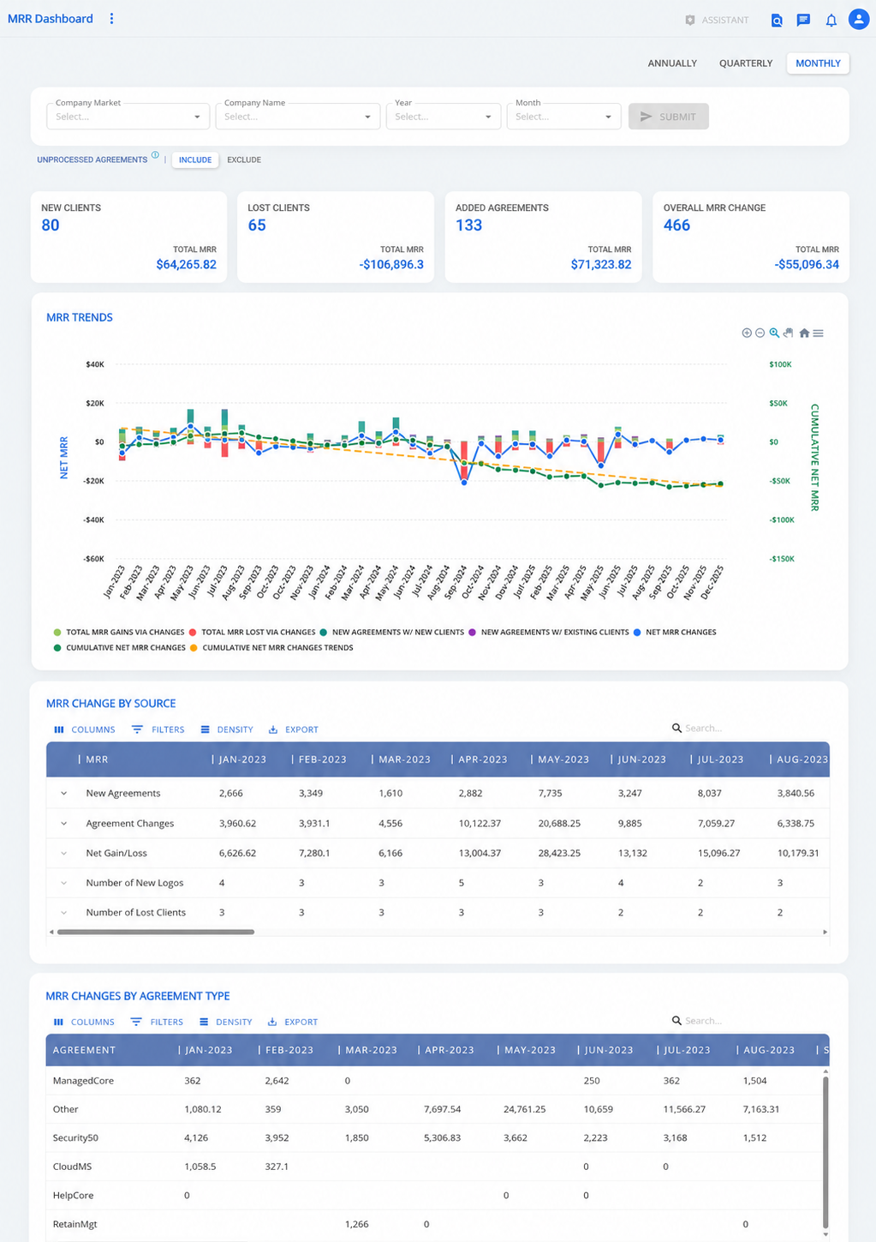Select the Security50 row label
Screen dimensions: 876x1242
coord(75,1138)
